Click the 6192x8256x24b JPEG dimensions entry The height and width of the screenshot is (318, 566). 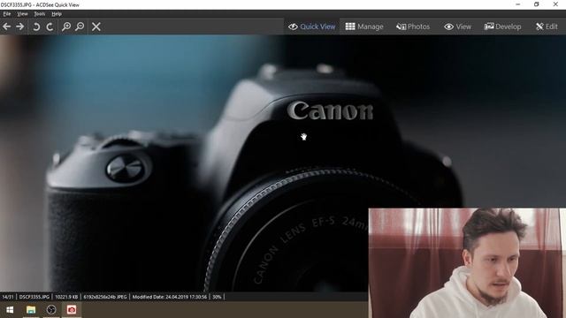coord(105,297)
